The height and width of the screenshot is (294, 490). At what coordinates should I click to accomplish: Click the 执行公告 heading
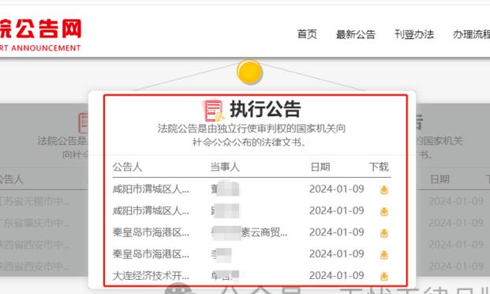[265, 109]
